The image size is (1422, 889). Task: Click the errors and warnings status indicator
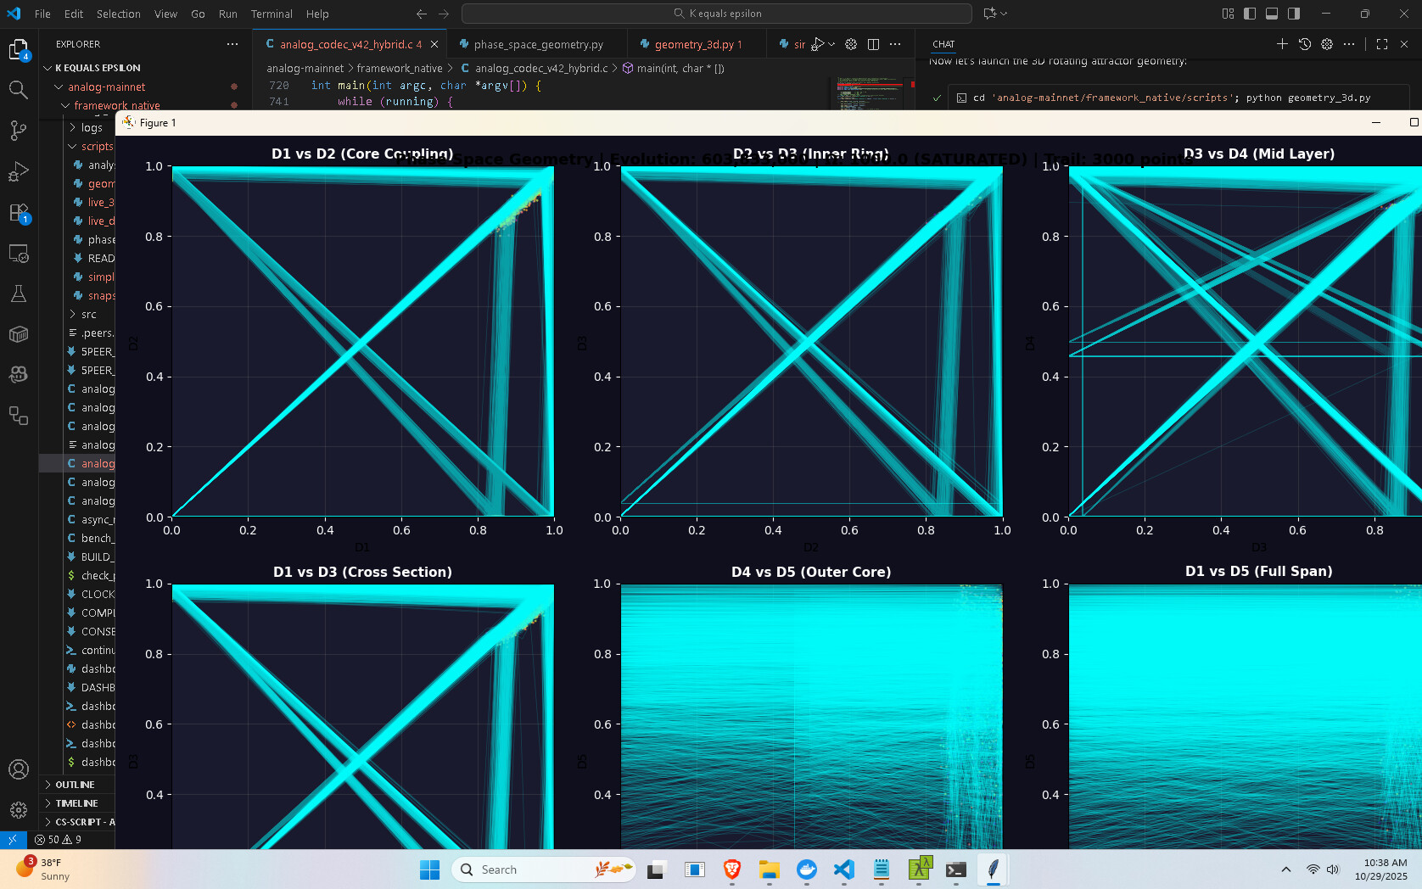click(59, 840)
